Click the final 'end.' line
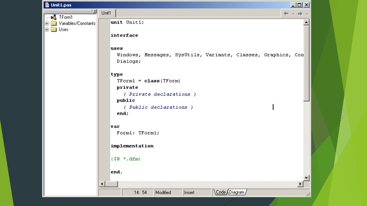Screen dimensions: 367x206 116,172
